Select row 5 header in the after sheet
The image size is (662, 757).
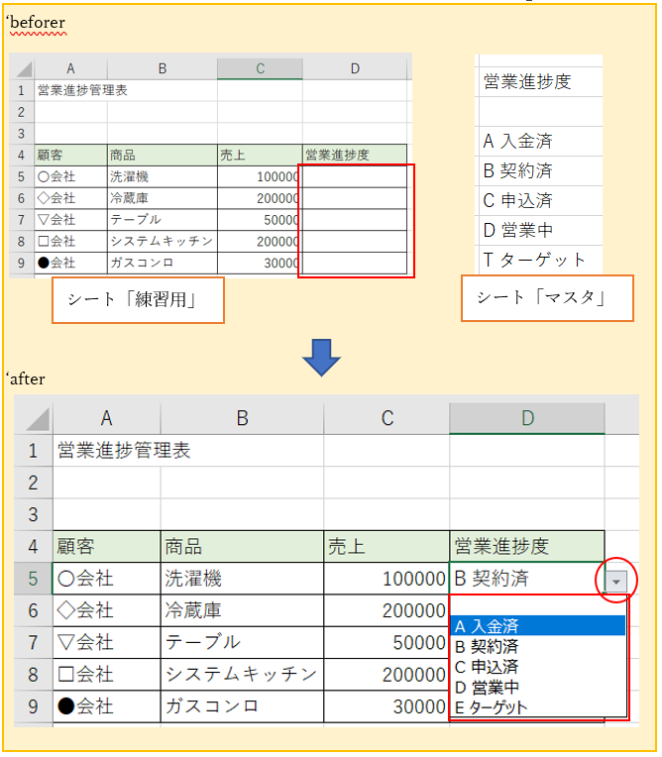click(33, 579)
